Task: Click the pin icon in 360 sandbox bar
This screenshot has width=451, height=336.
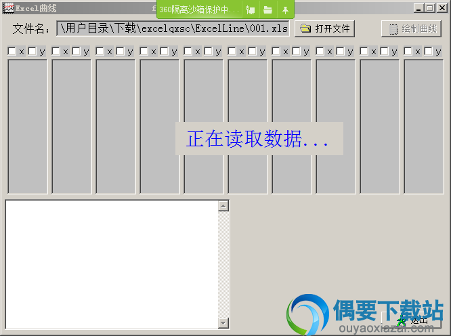Action: point(285,10)
